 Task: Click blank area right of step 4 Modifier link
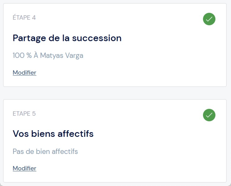pyautogui.click(x=124, y=72)
